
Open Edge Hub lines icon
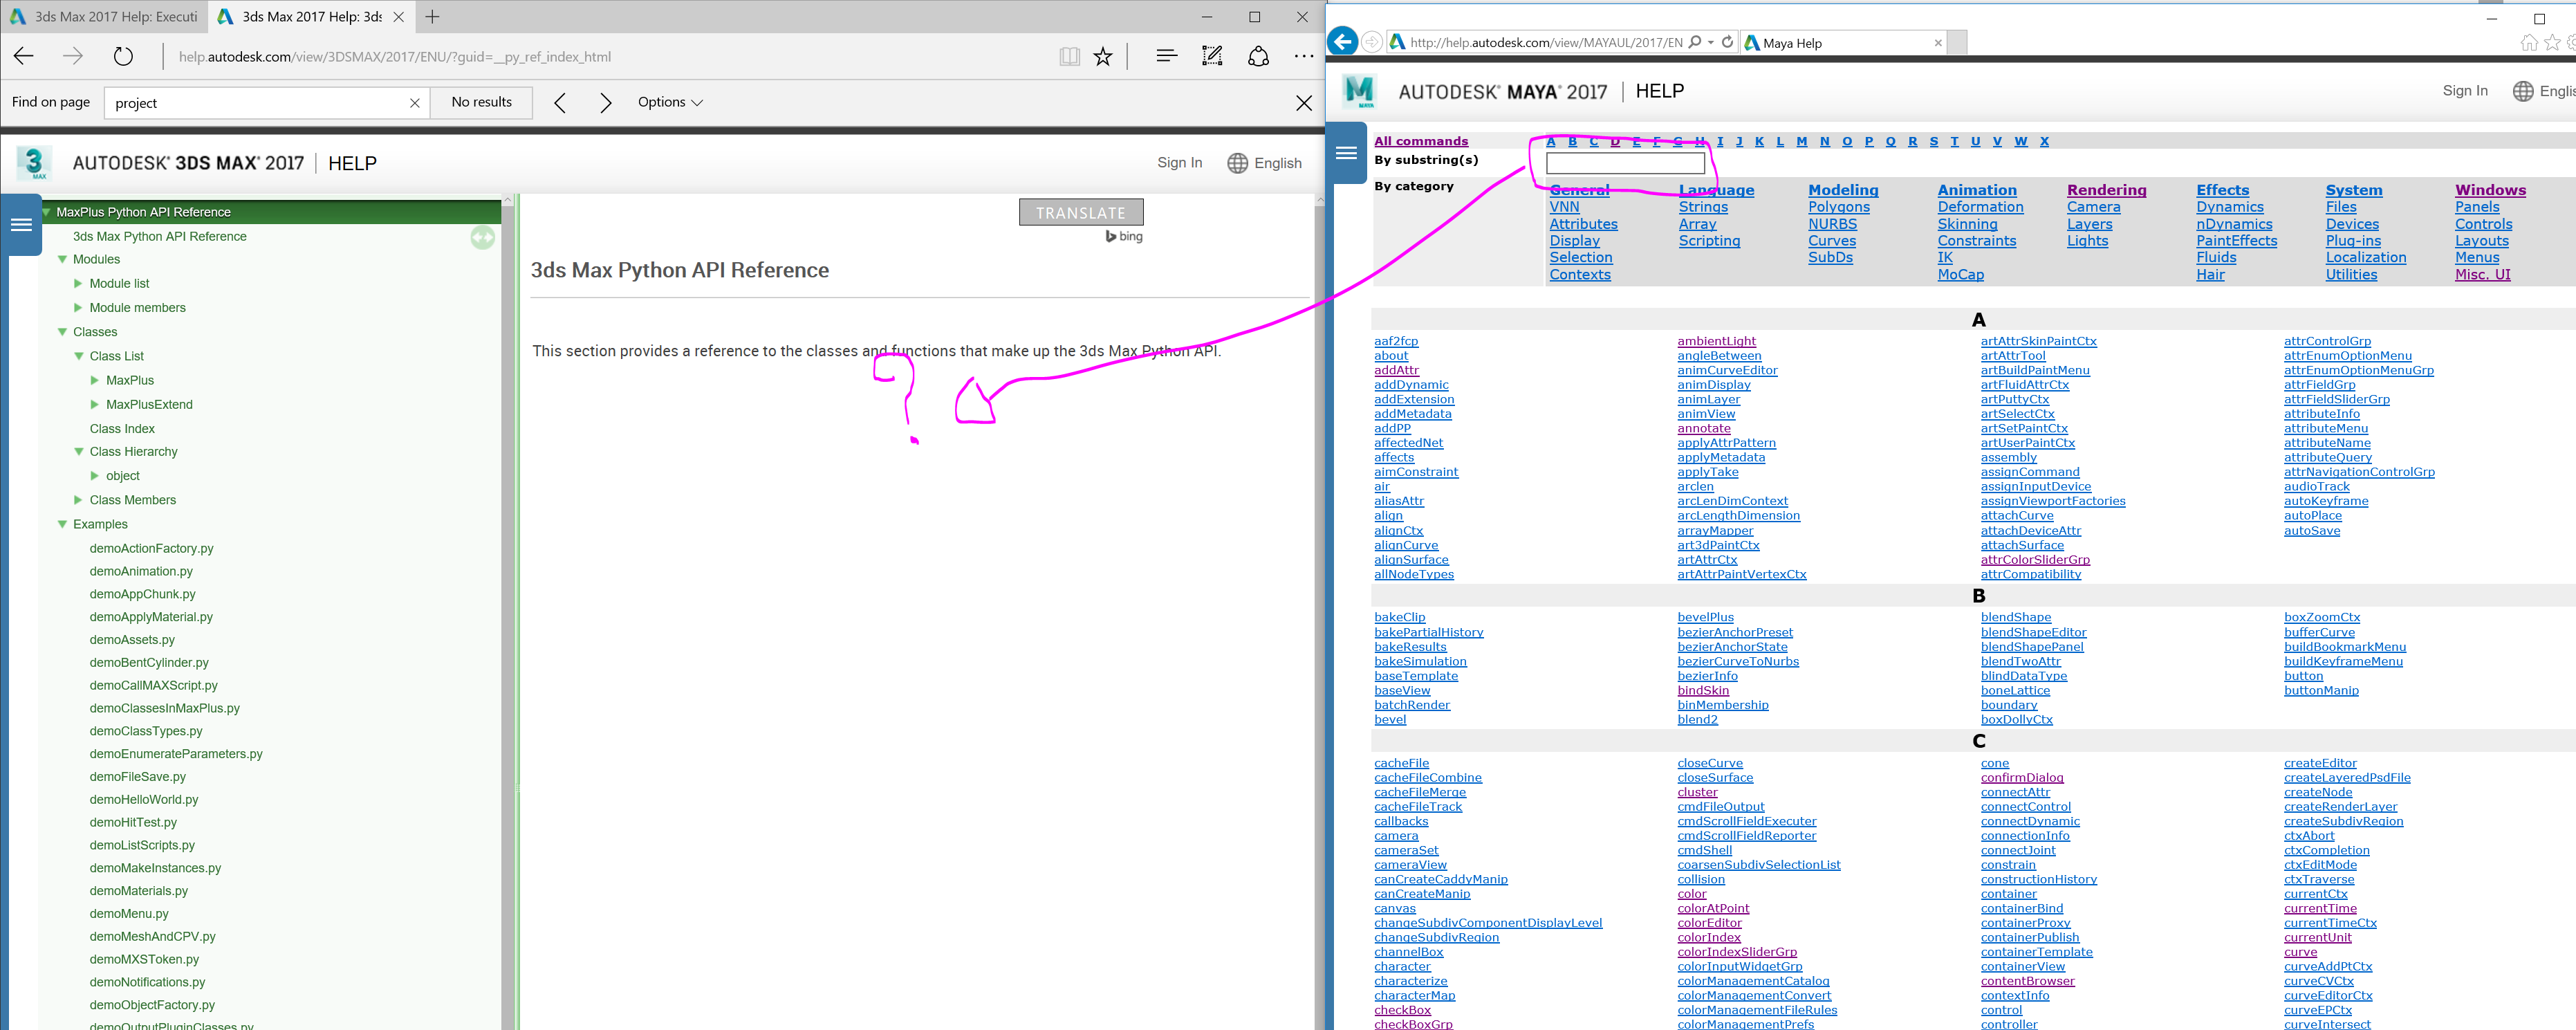1166,57
